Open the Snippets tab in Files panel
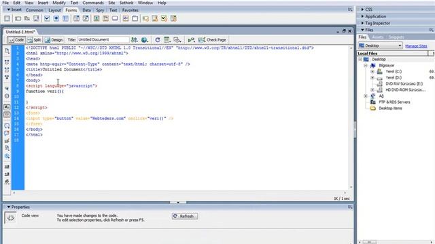 [396, 37]
